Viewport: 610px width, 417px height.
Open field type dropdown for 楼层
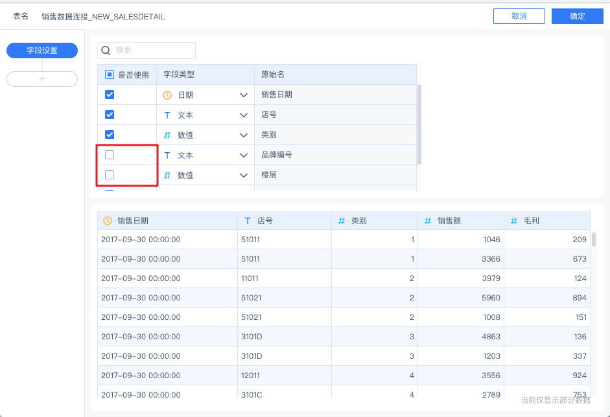244,175
